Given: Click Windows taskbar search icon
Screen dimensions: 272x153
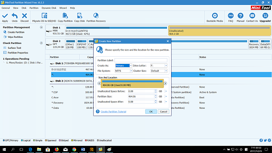Looking at the screenshot, I should [x=13, y=149].
